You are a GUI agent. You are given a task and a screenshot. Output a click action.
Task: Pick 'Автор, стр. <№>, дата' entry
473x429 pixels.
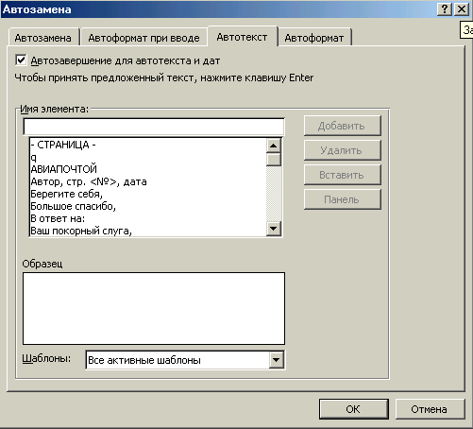148,181
